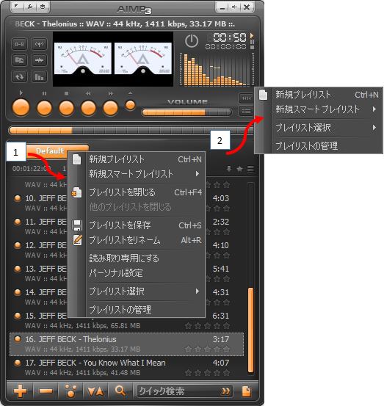Click the power/standby icon beside the timer

(x=192, y=41)
